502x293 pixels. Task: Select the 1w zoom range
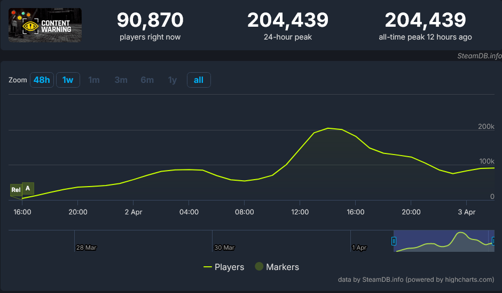click(68, 80)
